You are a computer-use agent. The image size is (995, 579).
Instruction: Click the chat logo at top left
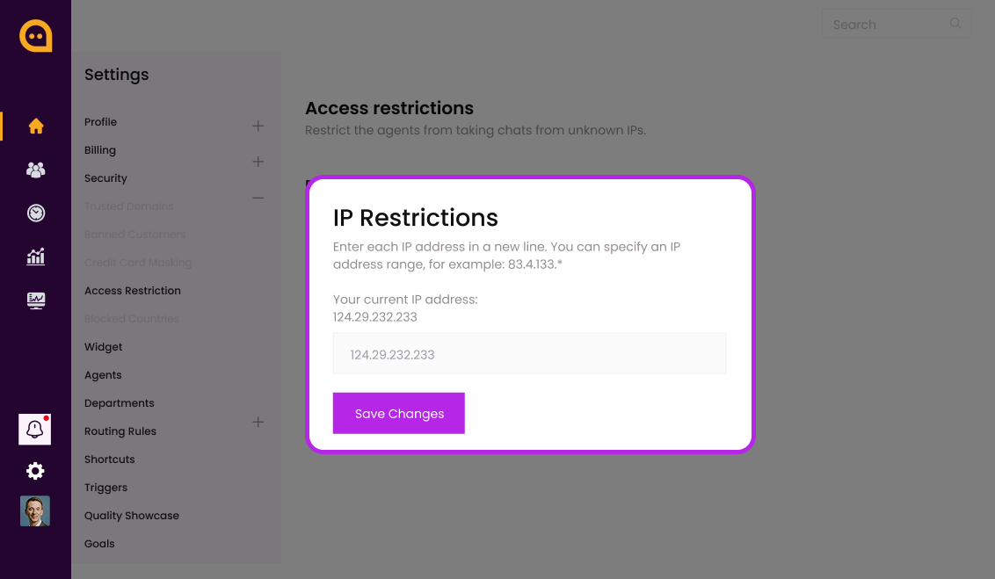(x=36, y=36)
